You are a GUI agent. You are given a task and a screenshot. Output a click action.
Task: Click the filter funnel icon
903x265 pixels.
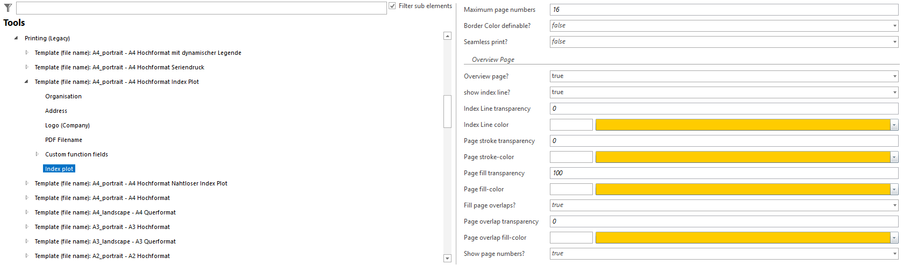pyautogui.click(x=8, y=8)
